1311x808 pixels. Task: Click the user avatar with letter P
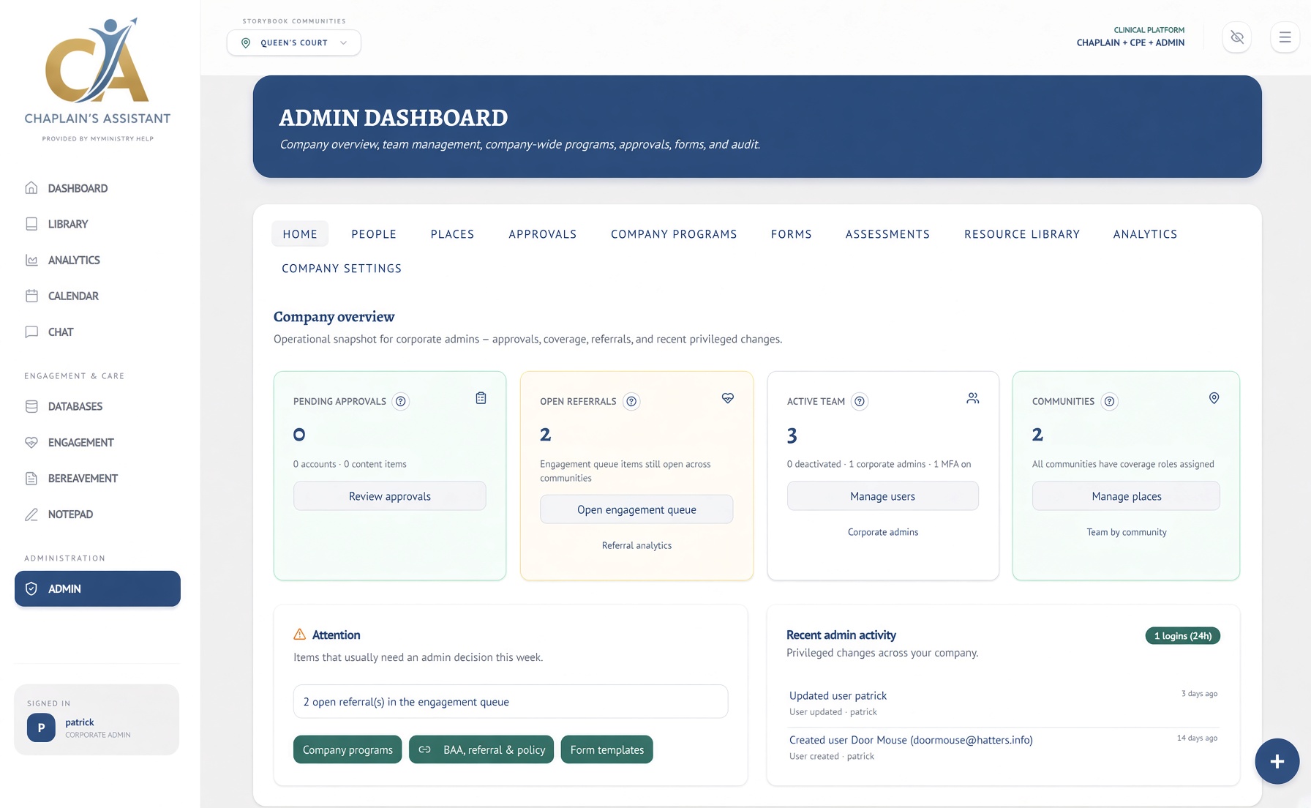(41, 727)
